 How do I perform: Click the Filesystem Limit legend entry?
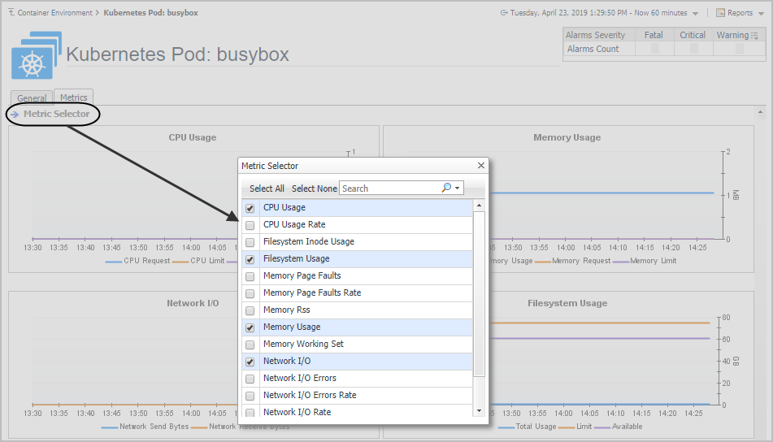pos(575,427)
